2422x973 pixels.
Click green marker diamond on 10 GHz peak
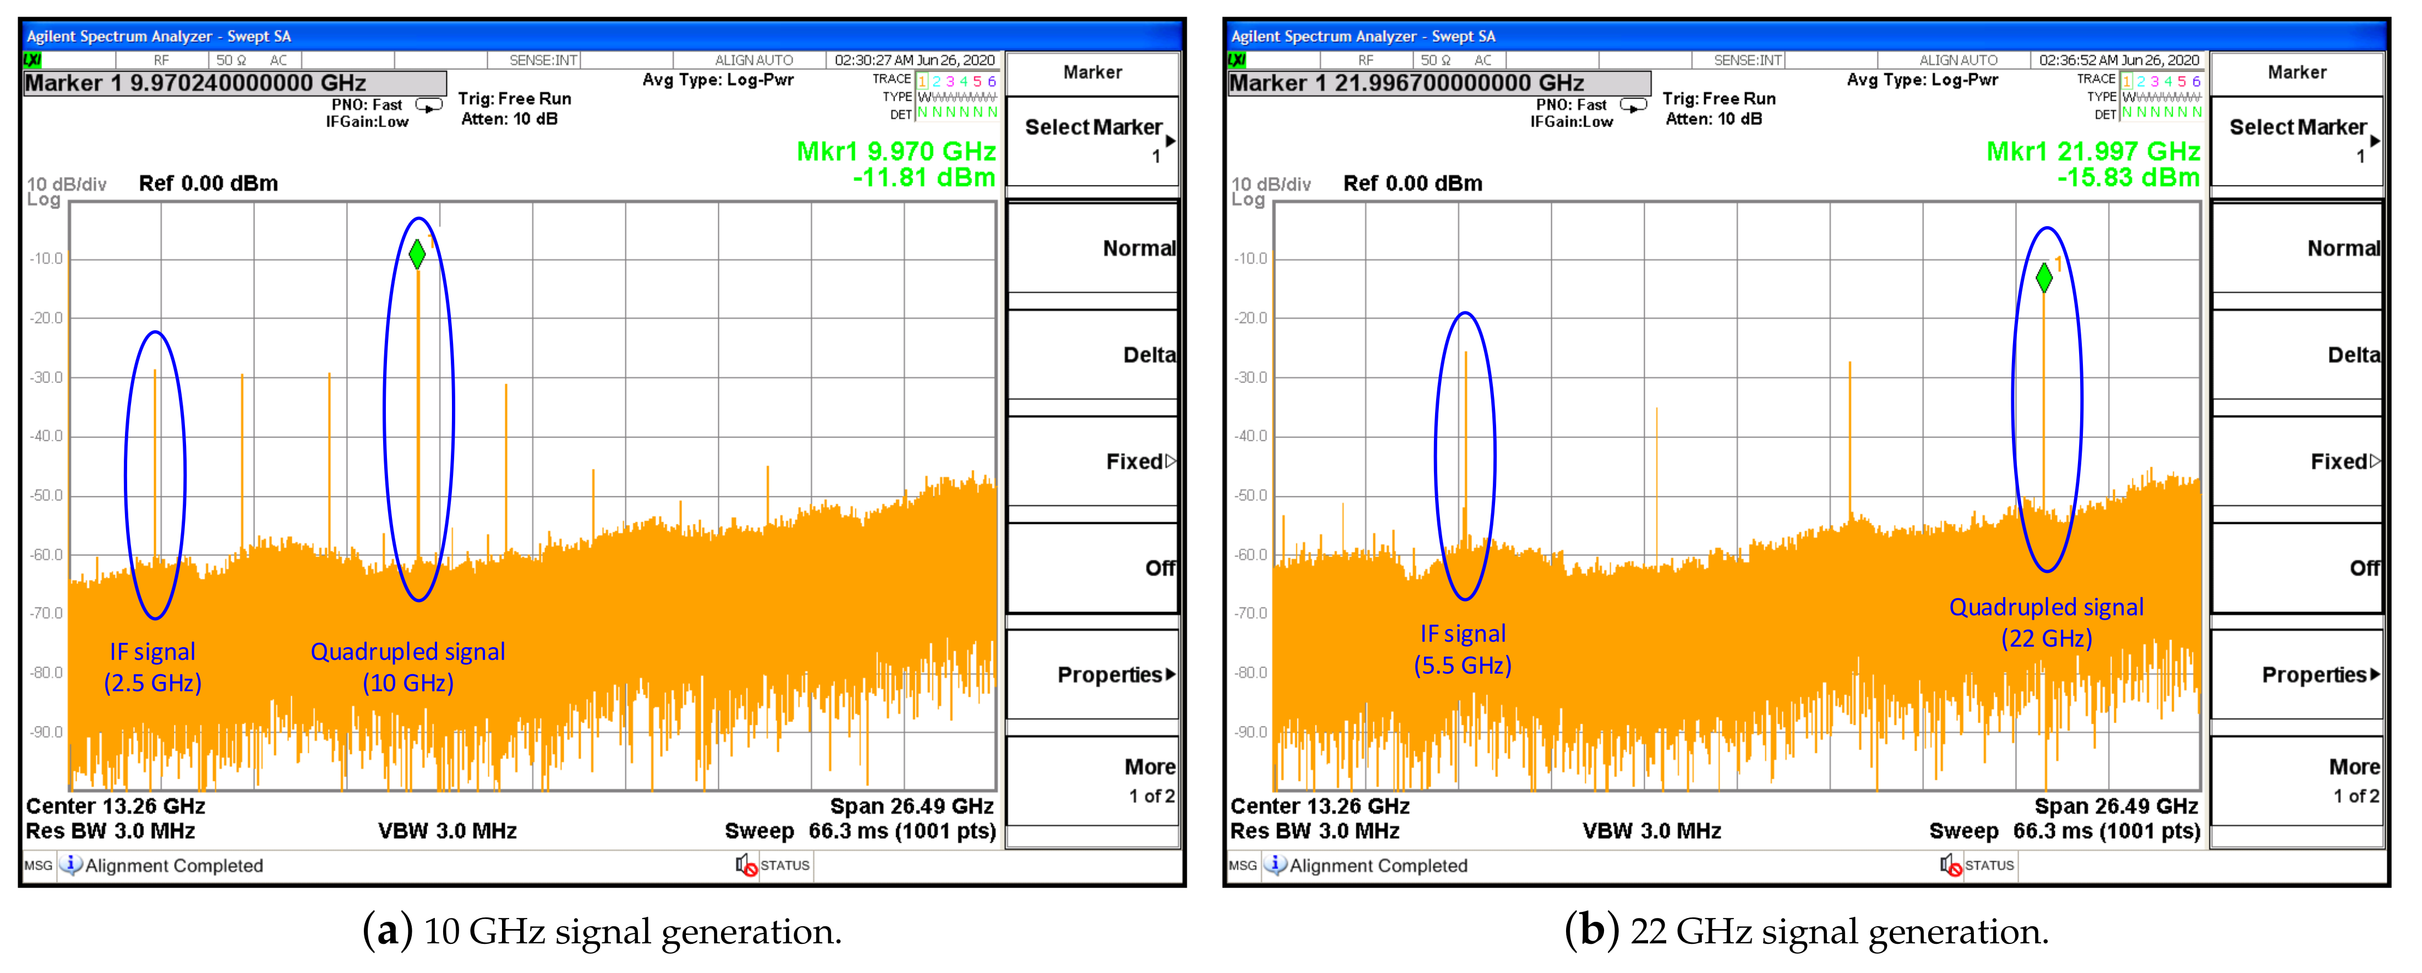tap(417, 254)
